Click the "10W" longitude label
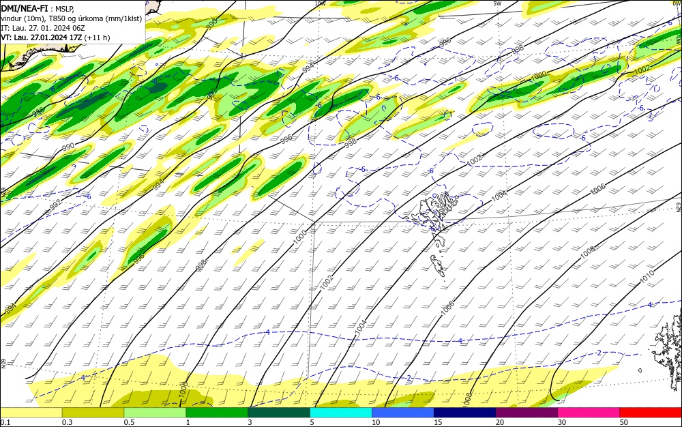Screen dimensions: 682x427 (x=320, y=3)
